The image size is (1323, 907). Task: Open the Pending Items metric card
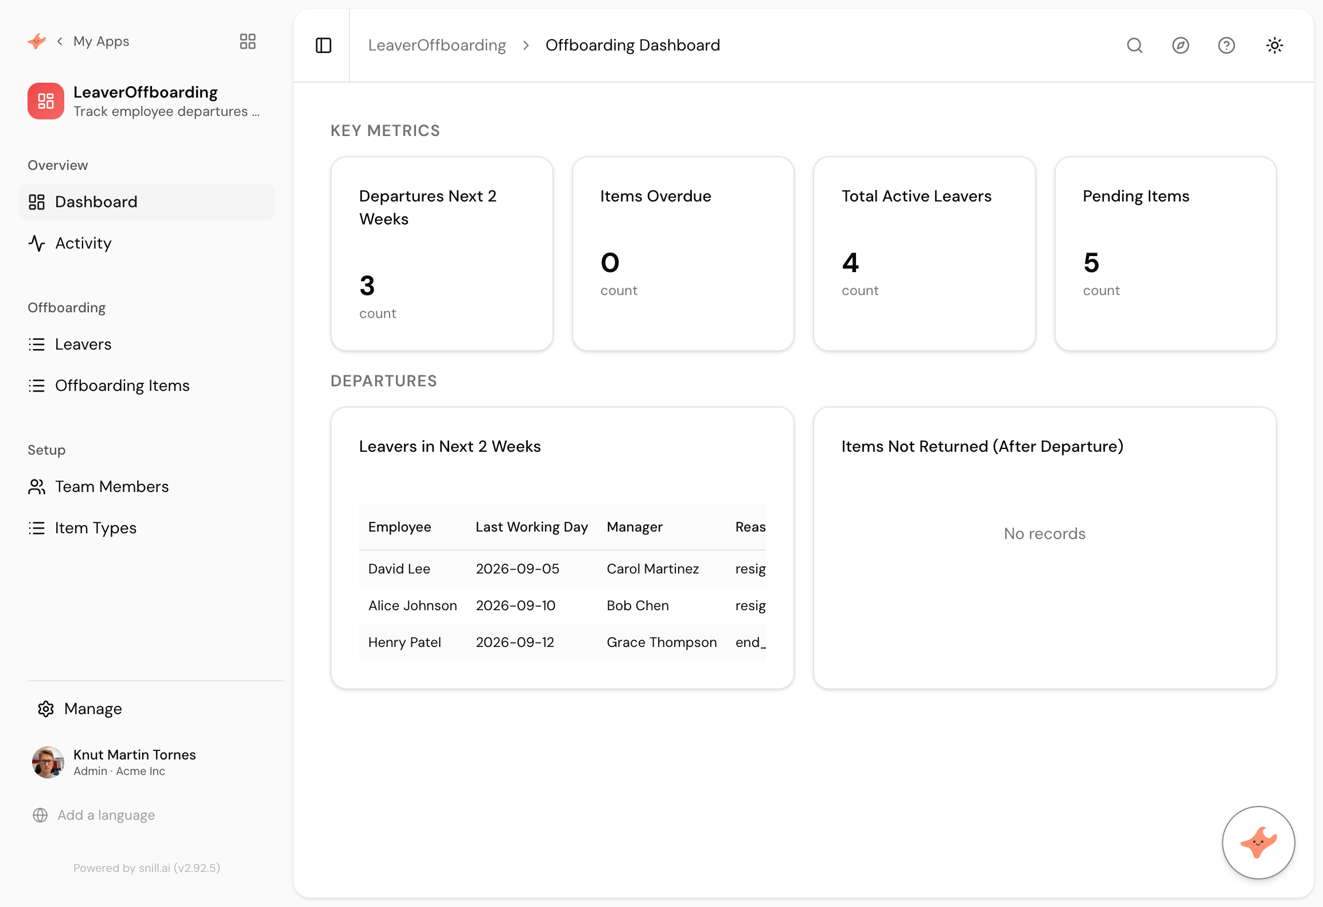point(1166,254)
